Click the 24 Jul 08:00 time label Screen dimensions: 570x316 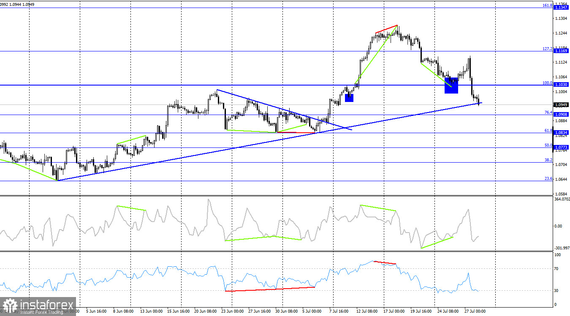tap(448, 311)
